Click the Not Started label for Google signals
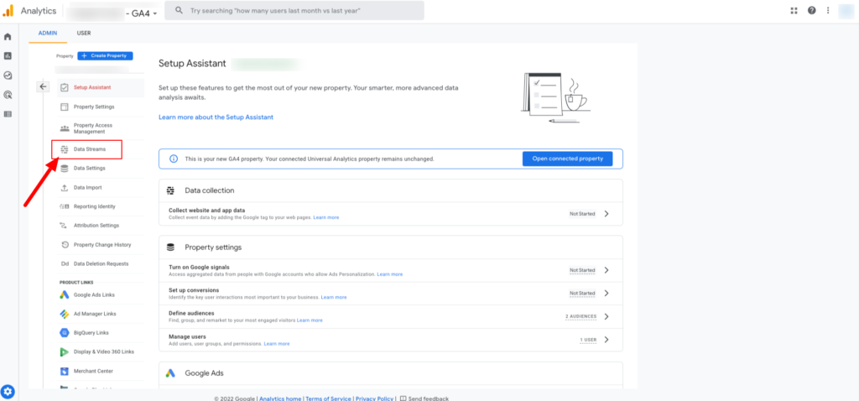 (582, 270)
